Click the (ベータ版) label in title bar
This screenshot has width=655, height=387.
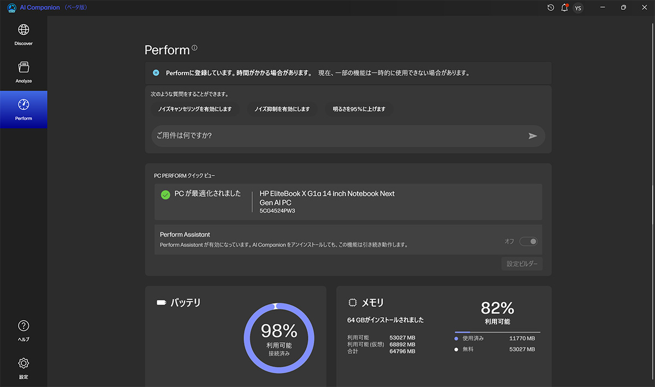[x=76, y=8]
